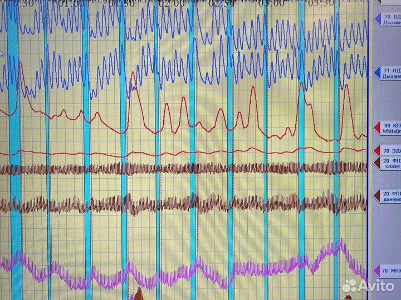Click the red 99 КГР White channel label
401x300 pixels.
(388, 128)
